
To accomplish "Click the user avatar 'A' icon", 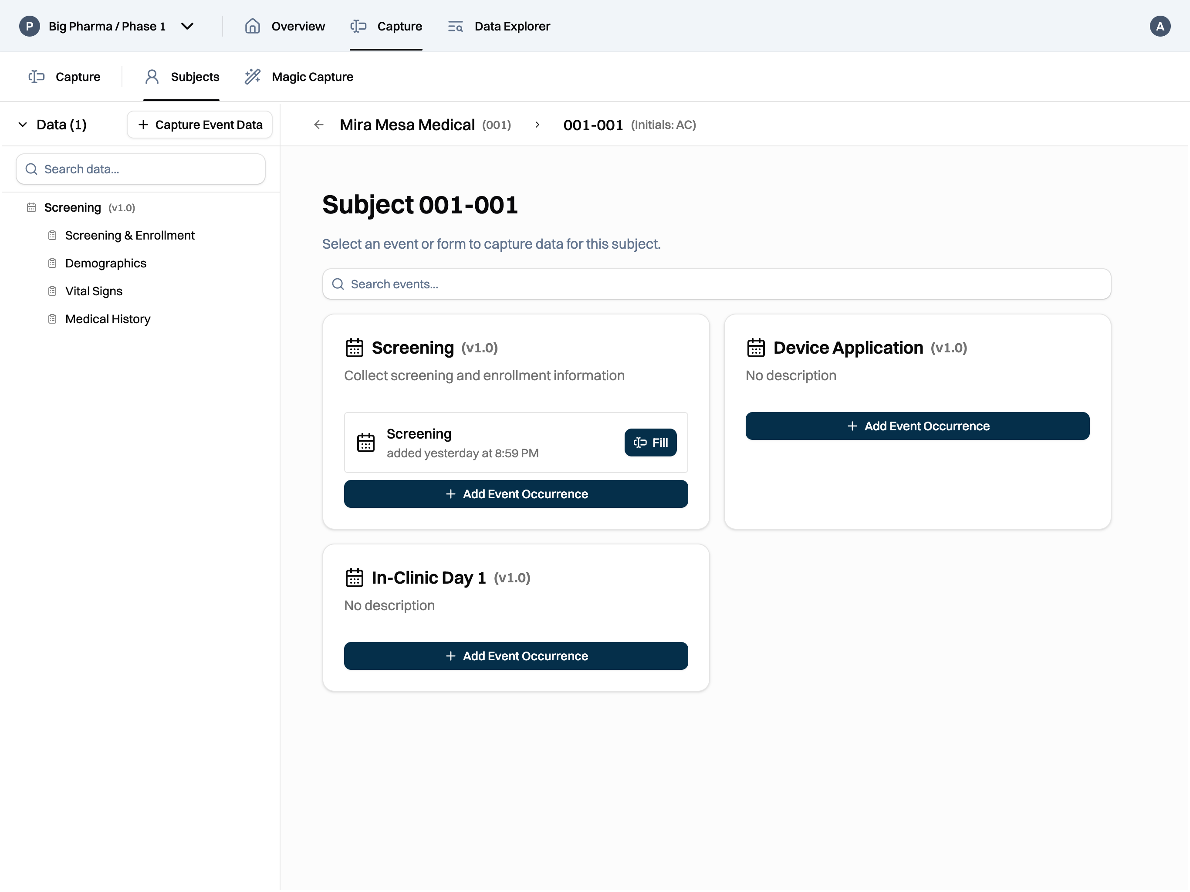I will coord(1160,27).
